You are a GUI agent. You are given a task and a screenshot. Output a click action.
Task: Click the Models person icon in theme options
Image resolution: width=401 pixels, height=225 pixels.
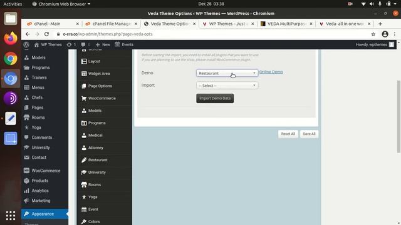pos(84,111)
